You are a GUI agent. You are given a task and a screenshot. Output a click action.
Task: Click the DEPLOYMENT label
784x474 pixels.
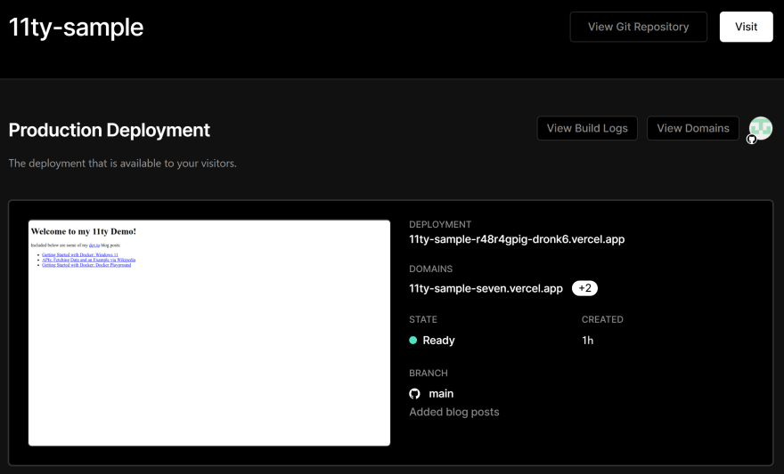coord(440,224)
